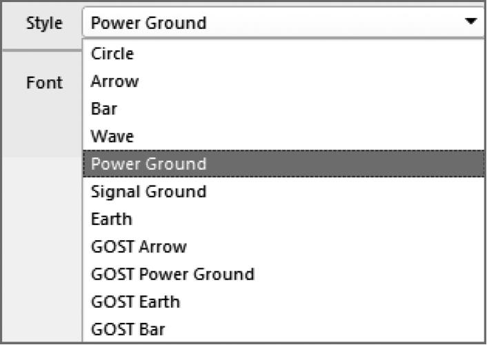The width and height of the screenshot is (487, 345).
Task: Collapse the open Style list using its arrow
Action: tap(471, 22)
